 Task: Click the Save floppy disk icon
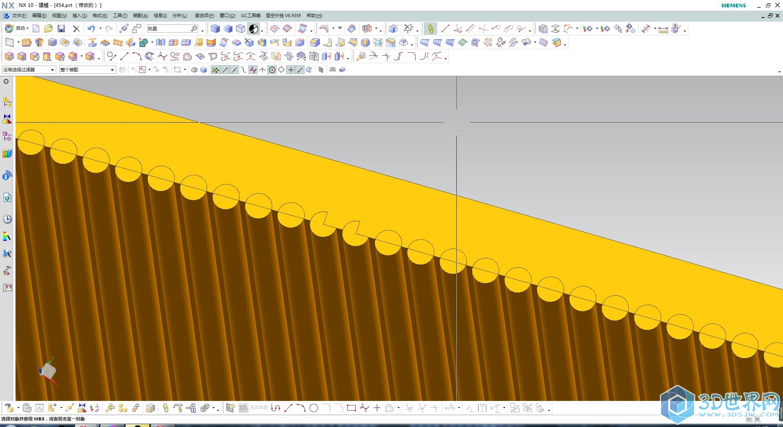coord(61,29)
